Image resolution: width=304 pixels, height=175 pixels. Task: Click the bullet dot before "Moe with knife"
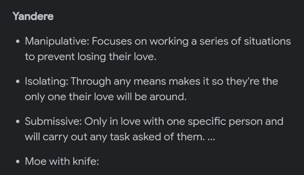click(17, 162)
